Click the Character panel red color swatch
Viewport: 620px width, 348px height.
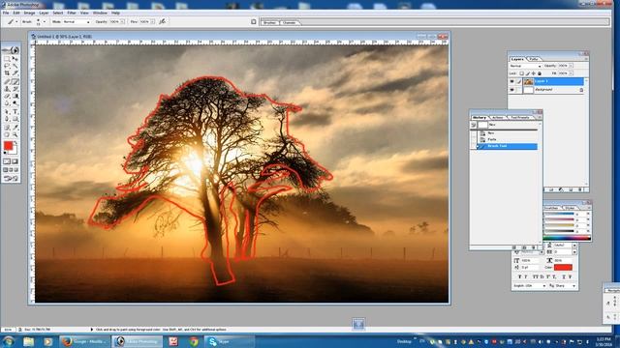[564, 267]
